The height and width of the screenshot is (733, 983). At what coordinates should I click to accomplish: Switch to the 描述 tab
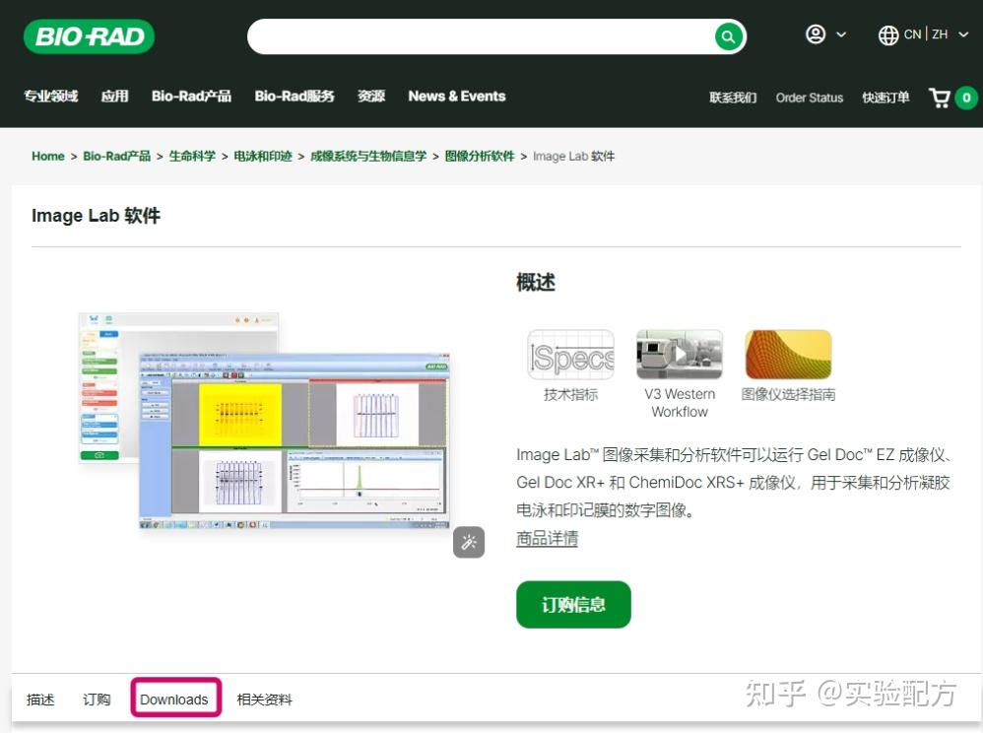pyautogui.click(x=40, y=700)
